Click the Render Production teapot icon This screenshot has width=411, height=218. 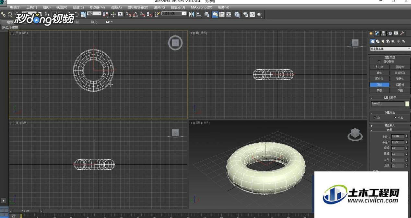point(259,14)
